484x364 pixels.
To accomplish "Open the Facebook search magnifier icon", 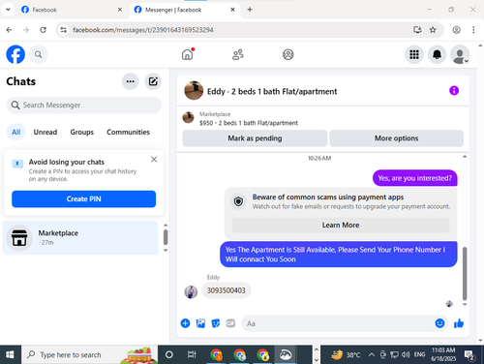I will tap(39, 54).
